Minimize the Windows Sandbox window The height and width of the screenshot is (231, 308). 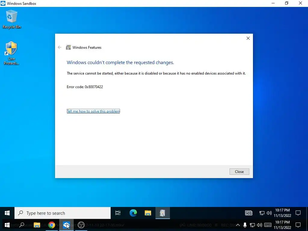[273, 3]
